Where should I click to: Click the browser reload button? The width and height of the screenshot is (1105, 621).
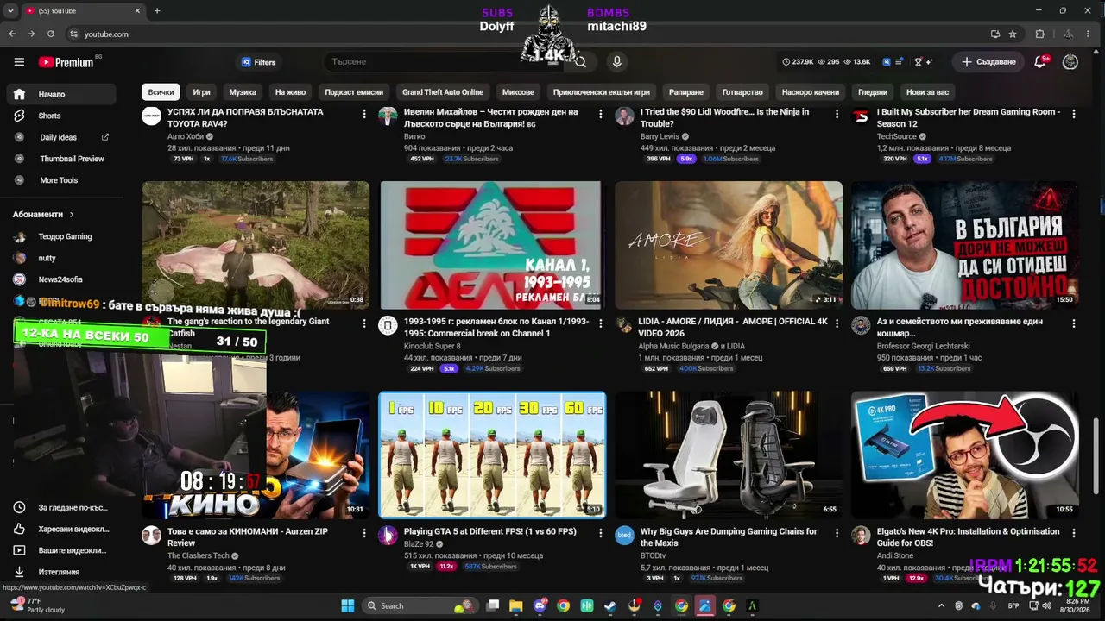click(51, 34)
